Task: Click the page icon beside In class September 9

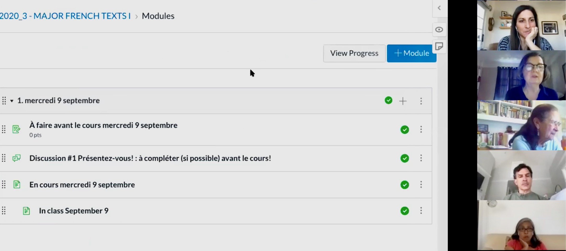Action: [26, 211]
